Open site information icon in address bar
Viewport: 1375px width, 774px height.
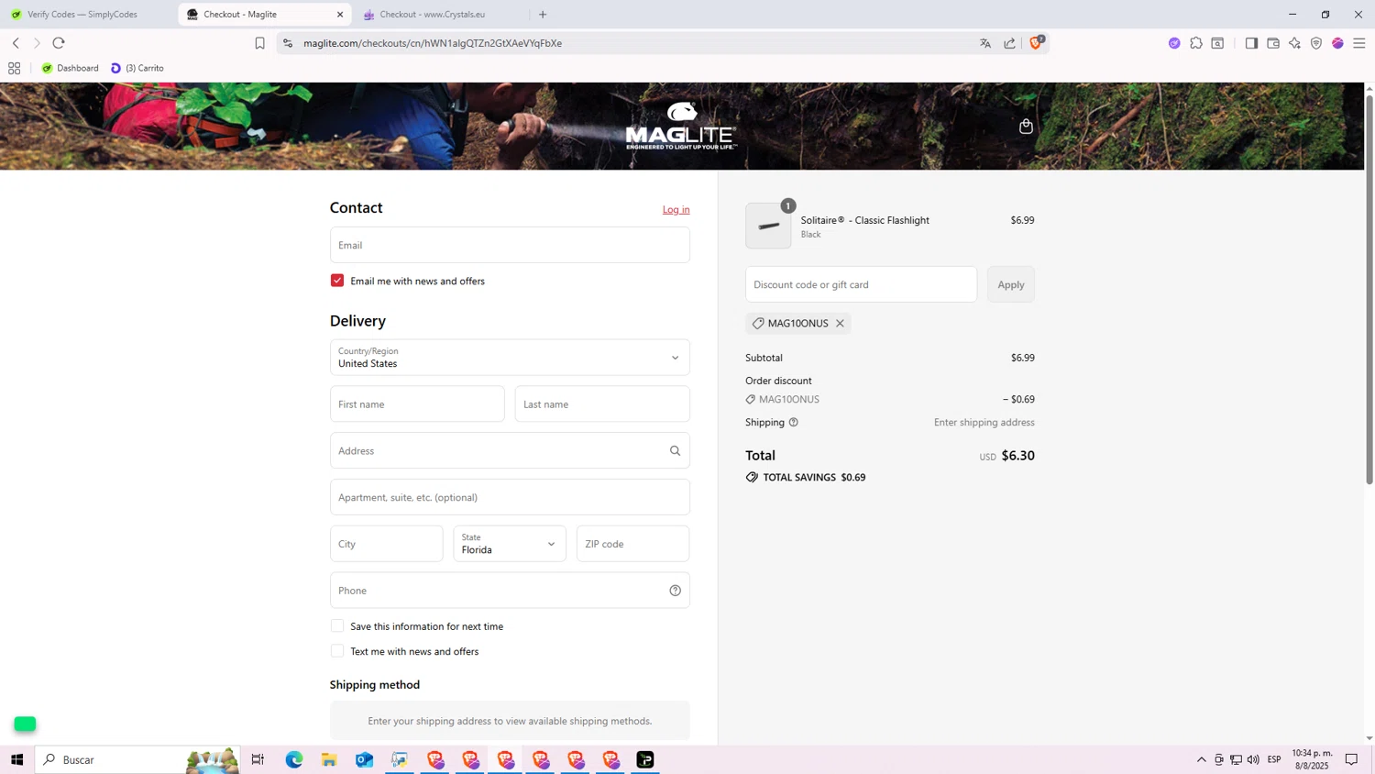point(288,43)
